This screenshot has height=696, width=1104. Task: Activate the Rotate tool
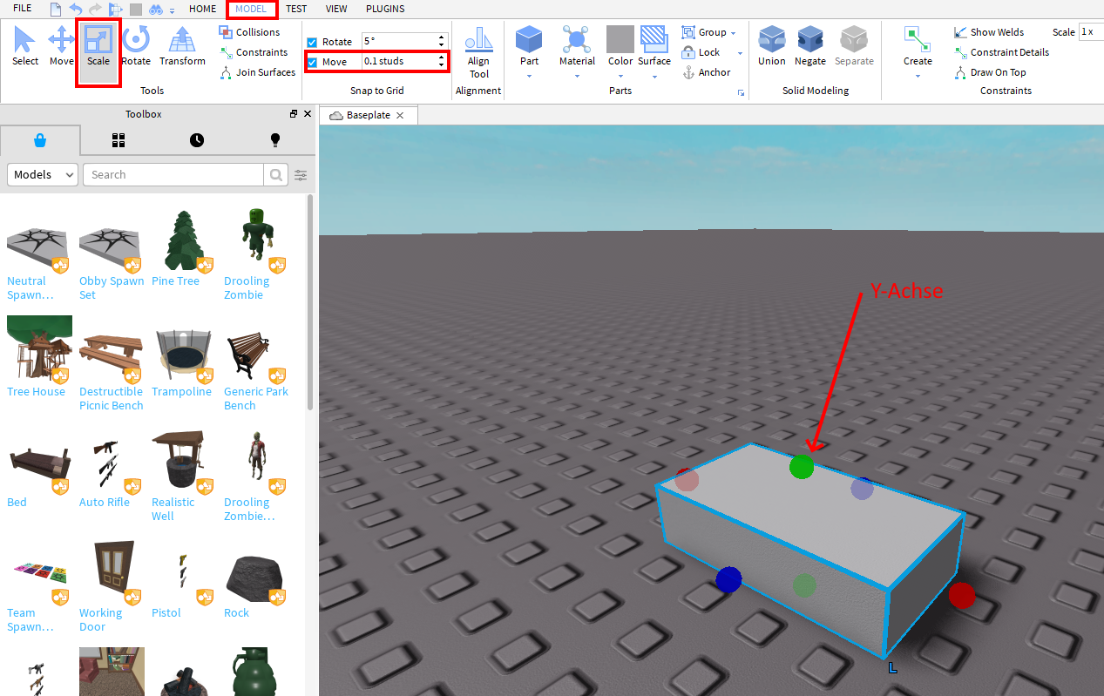tap(136, 48)
